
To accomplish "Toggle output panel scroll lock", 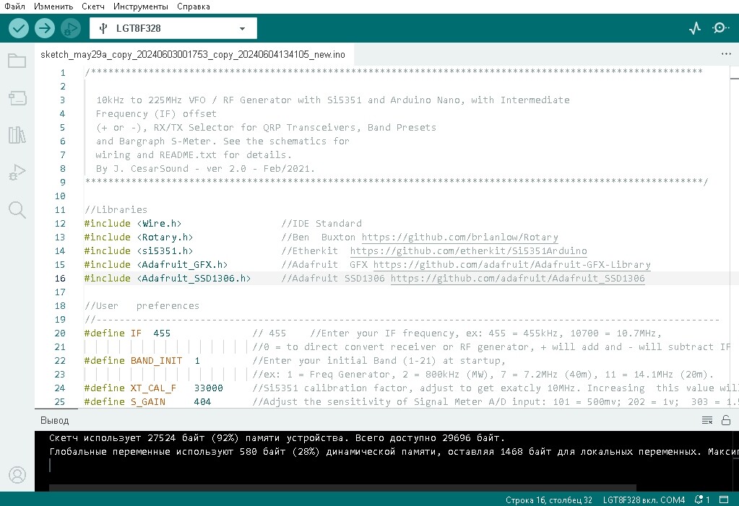I will [726, 420].
